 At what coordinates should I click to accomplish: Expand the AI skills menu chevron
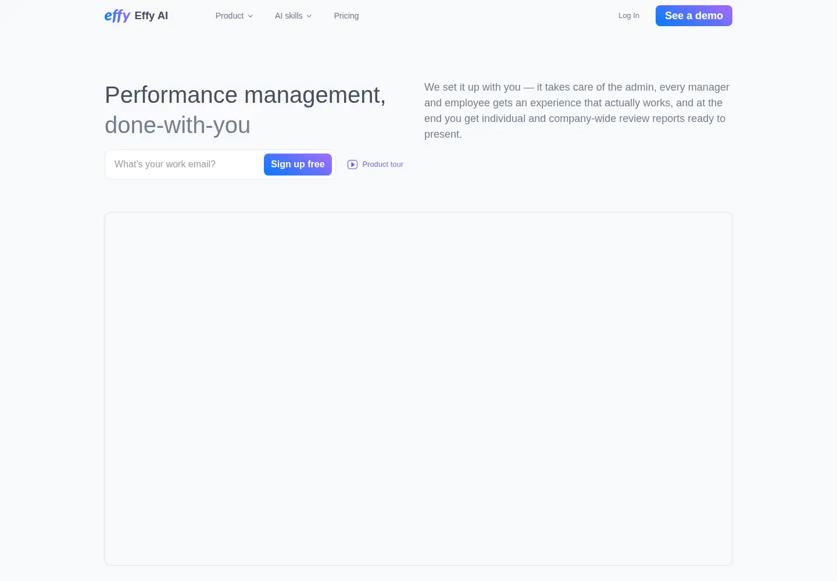tap(309, 16)
